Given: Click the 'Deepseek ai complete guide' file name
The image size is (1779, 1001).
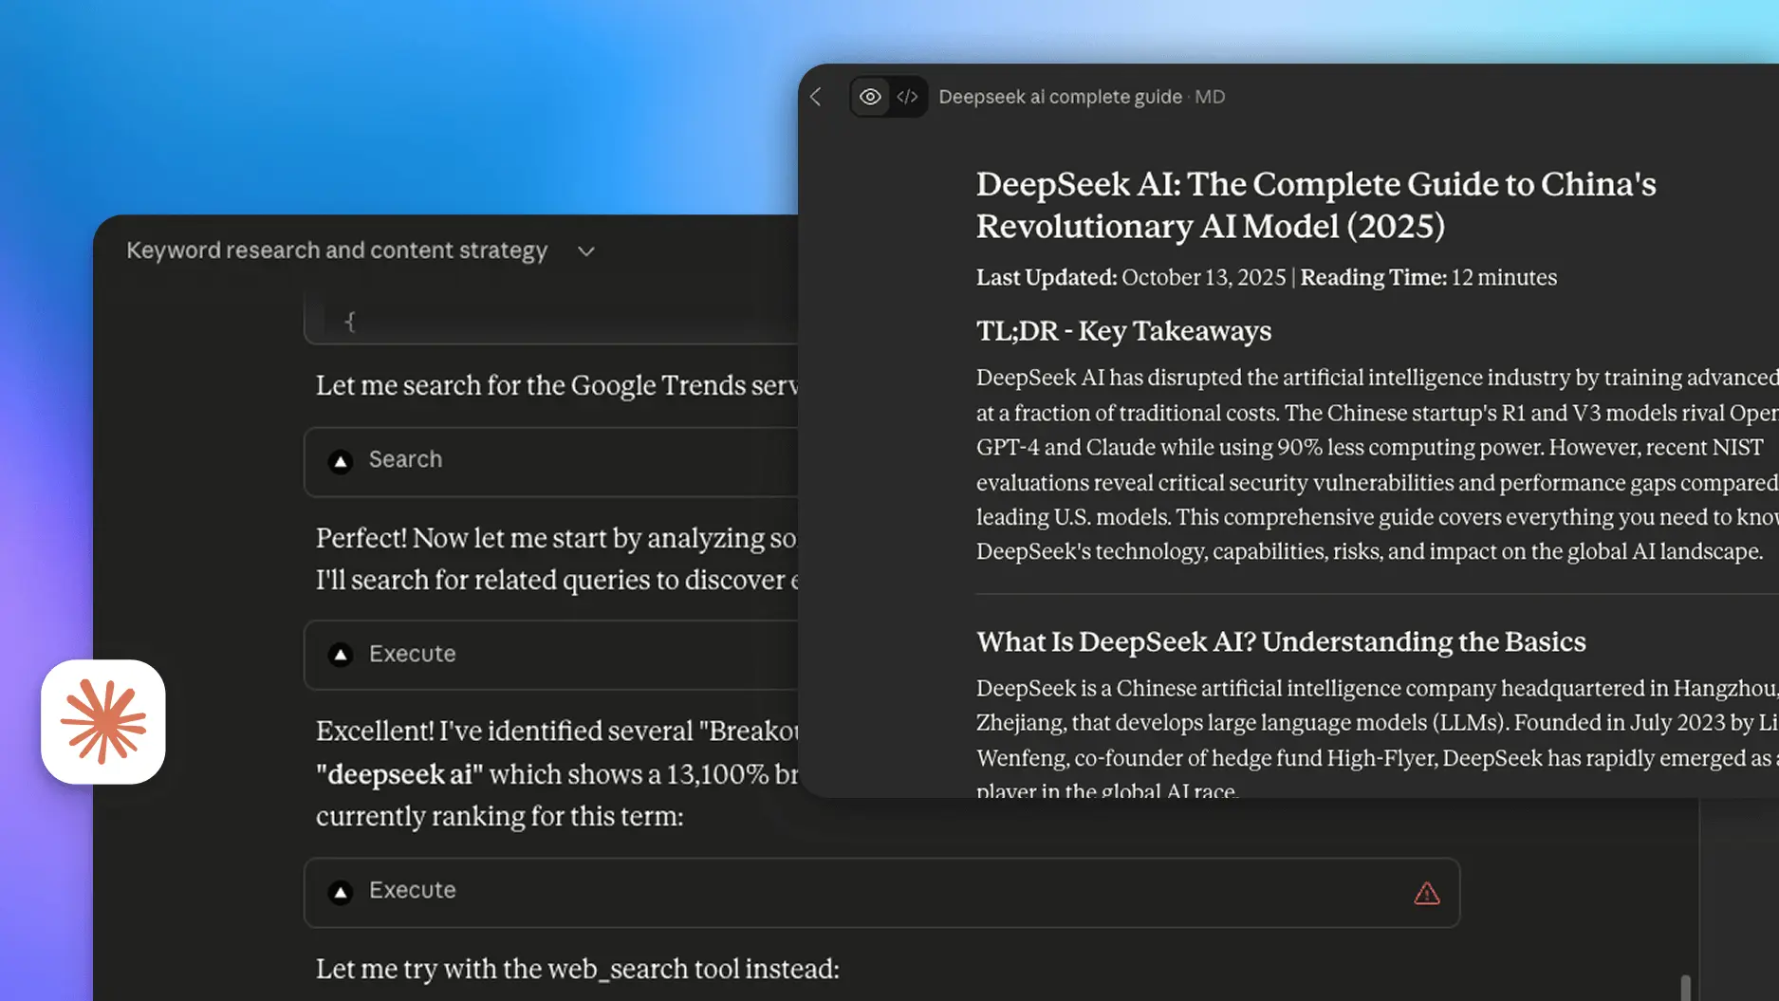Looking at the screenshot, I should pyautogui.click(x=1060, y=97).
